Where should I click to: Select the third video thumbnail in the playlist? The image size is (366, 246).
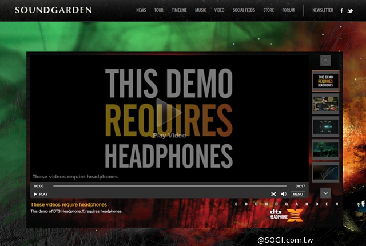(325, 126)
